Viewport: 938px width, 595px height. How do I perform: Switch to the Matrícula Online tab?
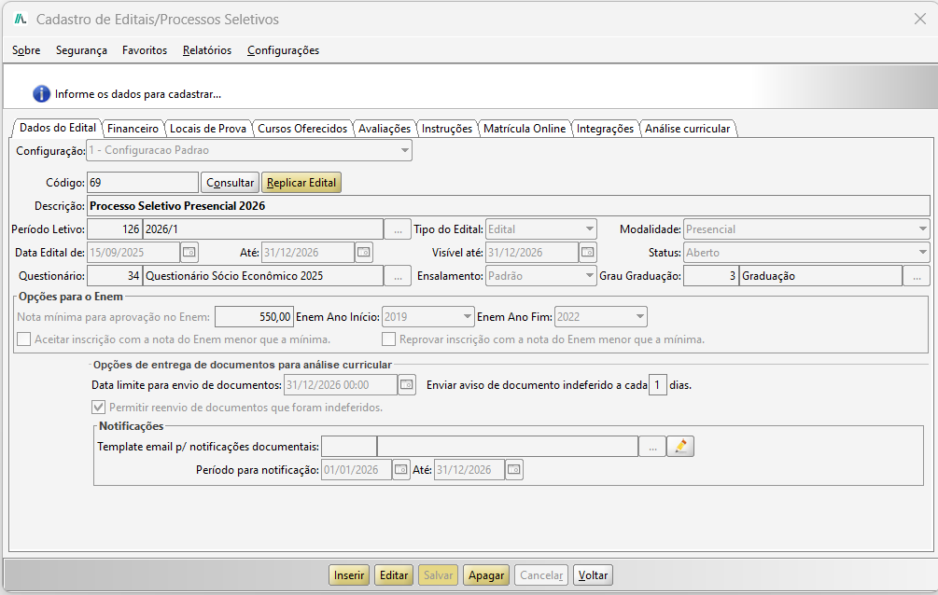coord(525,129)
